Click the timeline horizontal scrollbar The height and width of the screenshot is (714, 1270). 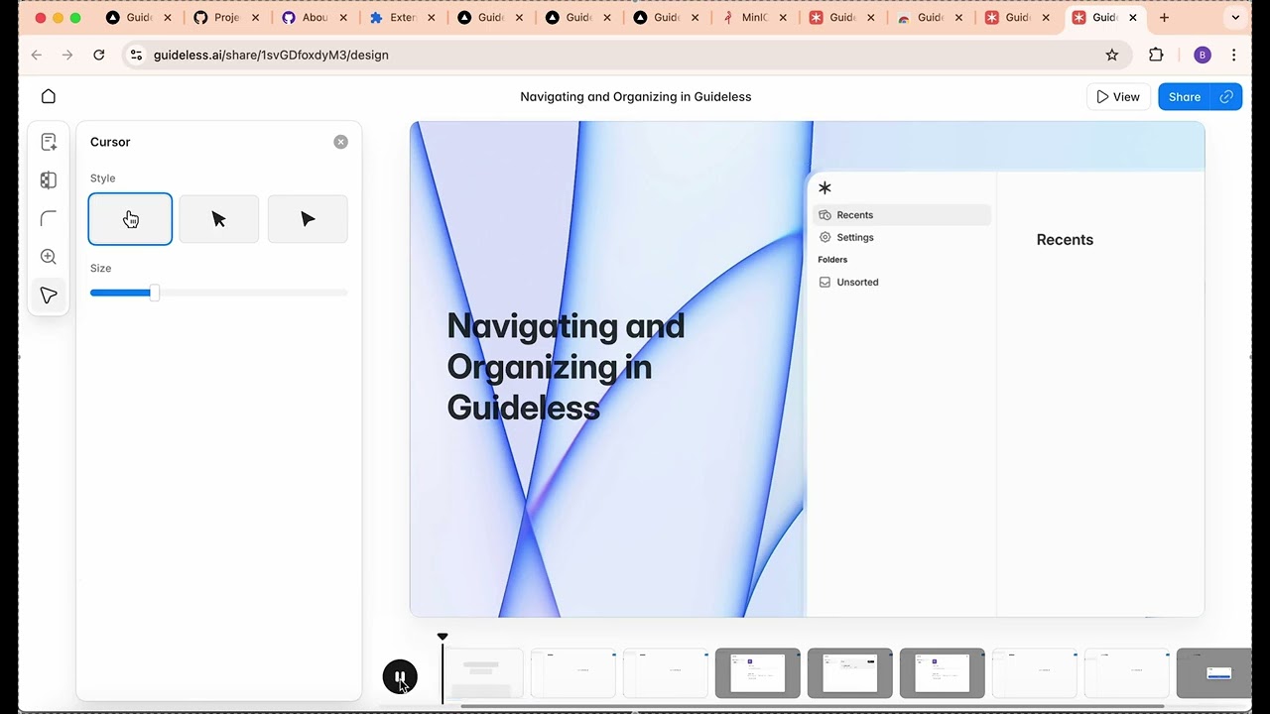(x=812, y=707)
